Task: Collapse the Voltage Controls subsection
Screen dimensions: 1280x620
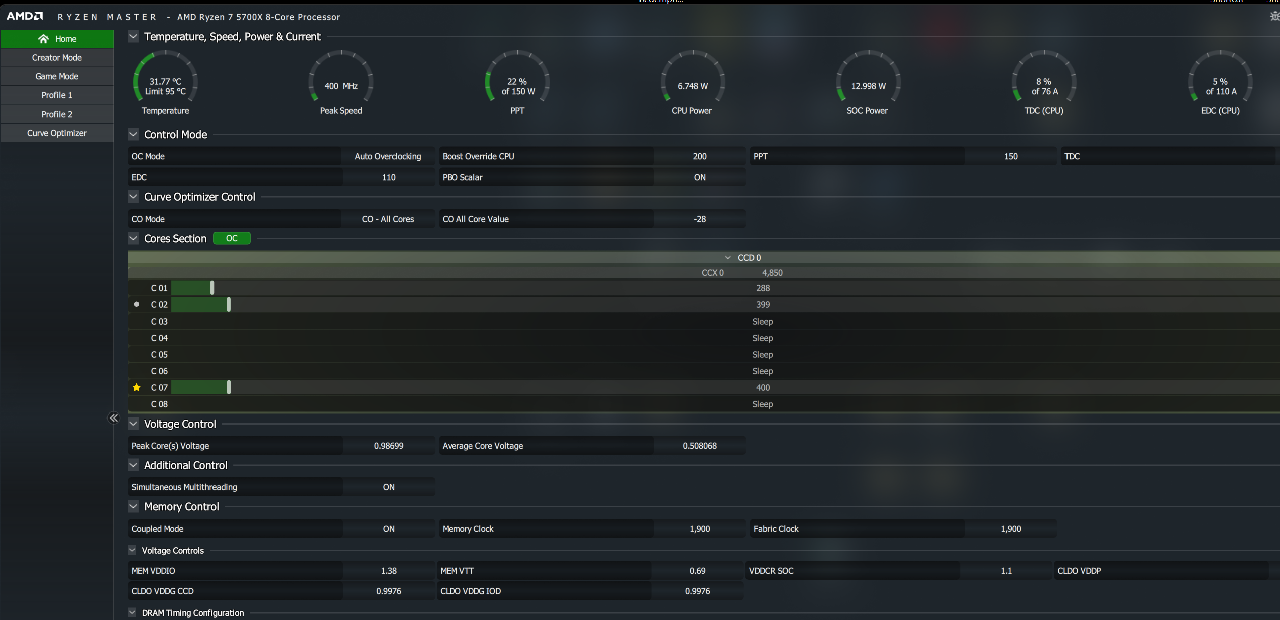Action: coord(132,550)
